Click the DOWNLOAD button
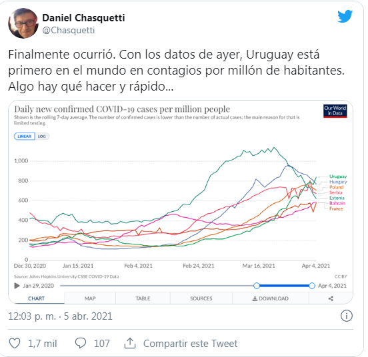The width and height of the screenshot is (368, 357). pyautogui.click(x=271, y=298)
